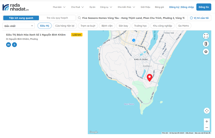Click the Vị trí của tôi button
This screenshot has height=138, width=215.
(199, 18)
